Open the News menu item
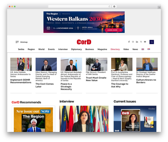The image size is (168, 142). (135, 49)
